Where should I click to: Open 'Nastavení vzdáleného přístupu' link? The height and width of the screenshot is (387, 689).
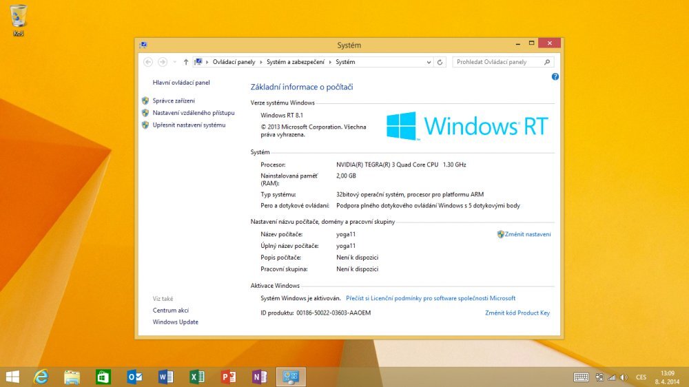pos(194,113)
